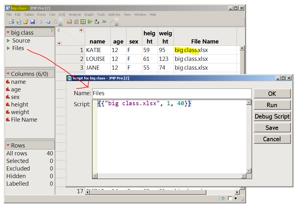Copy selection with the Copy toolbar icon
Screen dimensions: 299x208
click(48, 21)
